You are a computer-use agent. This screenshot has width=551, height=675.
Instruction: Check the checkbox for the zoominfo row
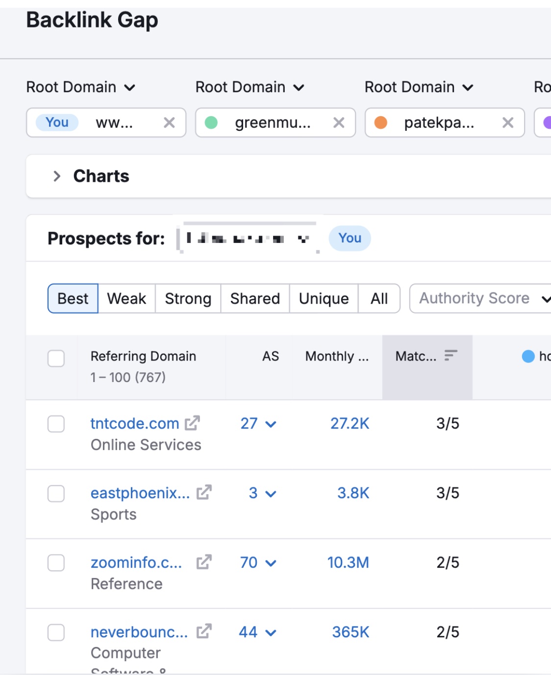pyautogui.click(x=55, y=562)
